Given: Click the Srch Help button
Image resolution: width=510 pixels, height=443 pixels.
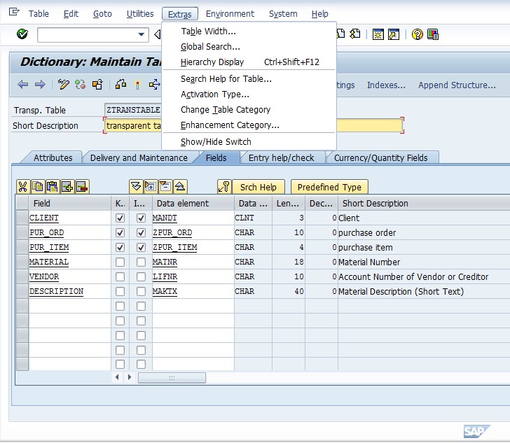Looking at the screenshot, I should click(x=259, y=187).
